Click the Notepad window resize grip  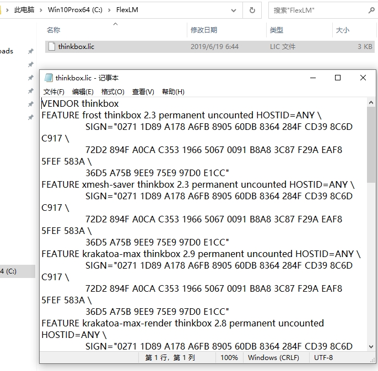pyautogui.click(x=372, y=360)
